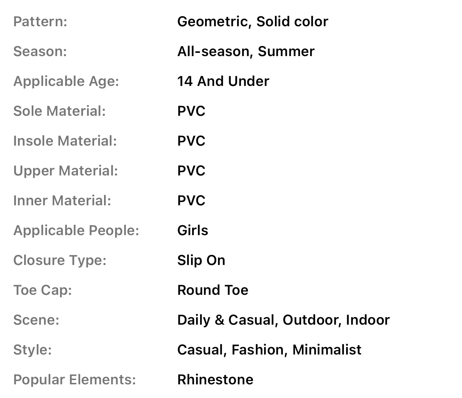Viewport: 462px width, 398px height.
Task: Click the Pattern label
Action: click(x=40, y=22)
